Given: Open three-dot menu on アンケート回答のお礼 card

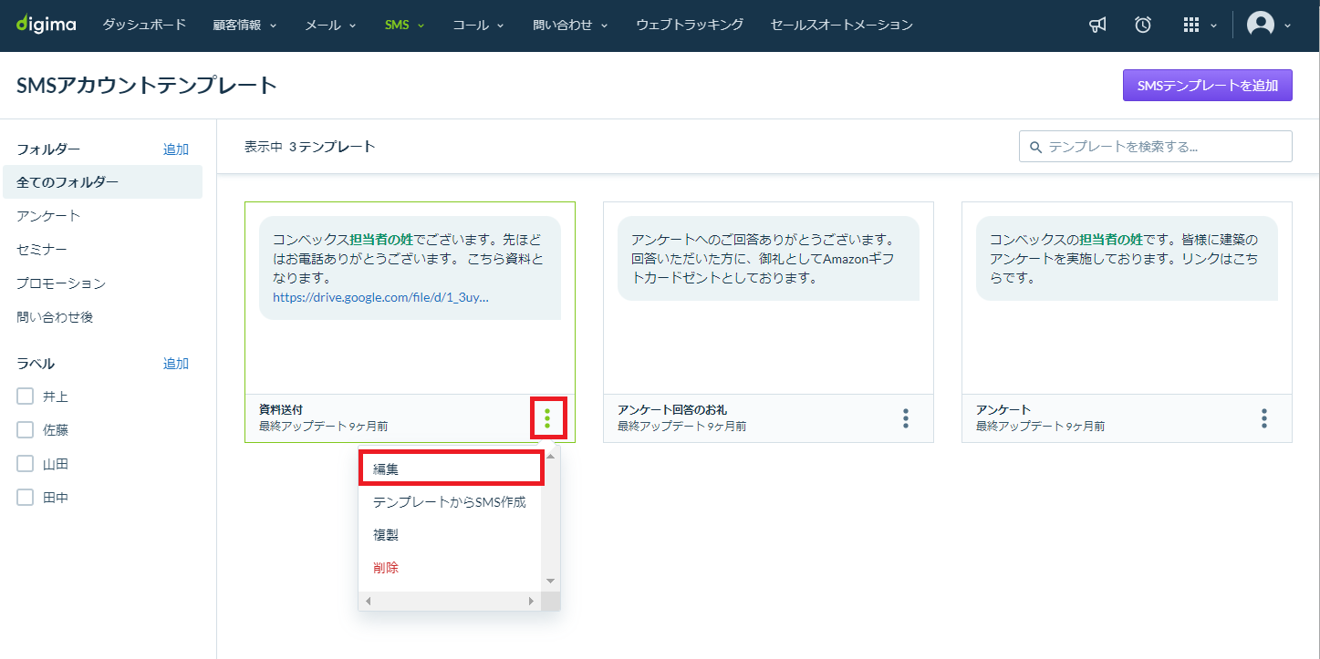Looking at the screenshot, I should pyautogui.click(x=906, y=418).
